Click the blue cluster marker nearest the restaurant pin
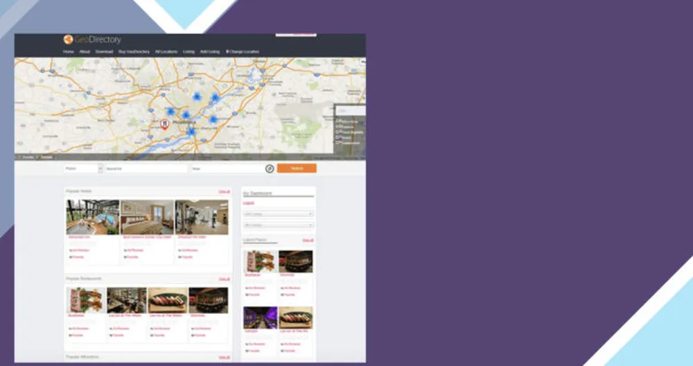This screenshot has height=366, width=693. pyautogui.click(x=170, y=112)
